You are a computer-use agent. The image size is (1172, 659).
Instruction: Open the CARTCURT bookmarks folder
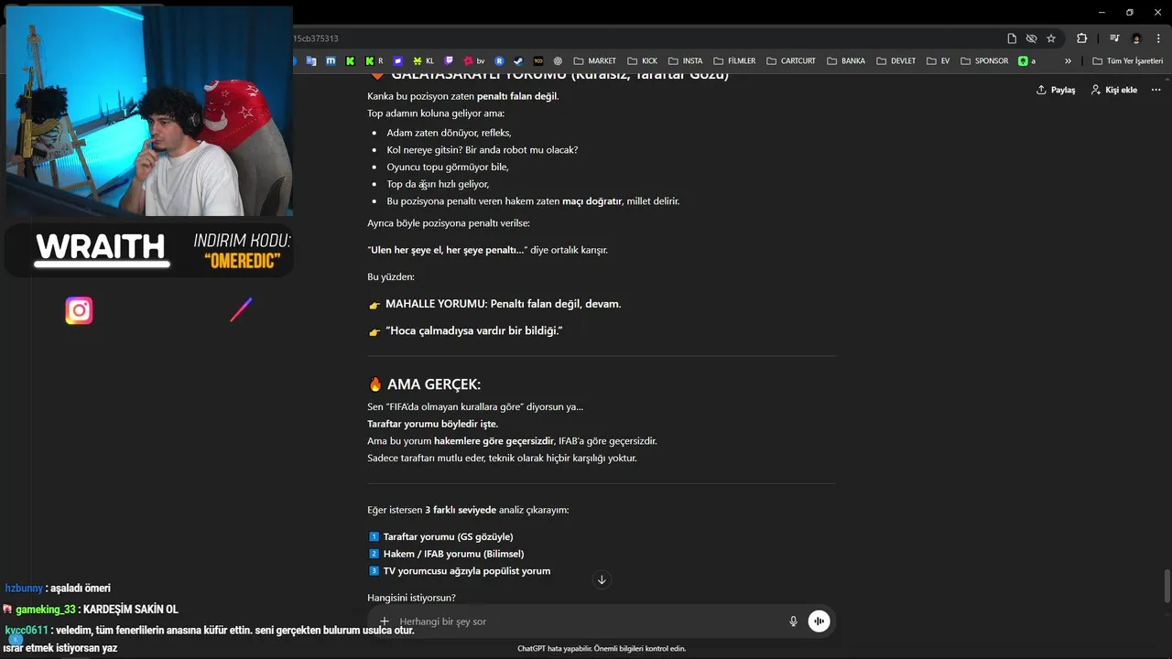tap(791, 61)
